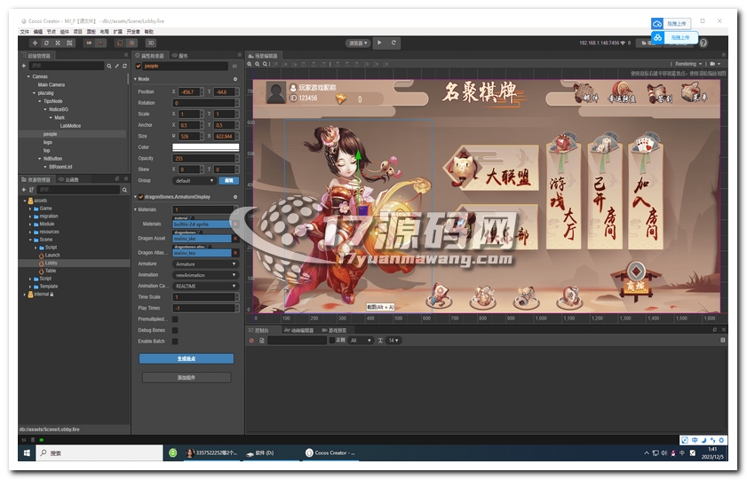The image size is (747, 480).
Task: Open the 浏览器 preview platform dropdown
Action: [358, 43]
